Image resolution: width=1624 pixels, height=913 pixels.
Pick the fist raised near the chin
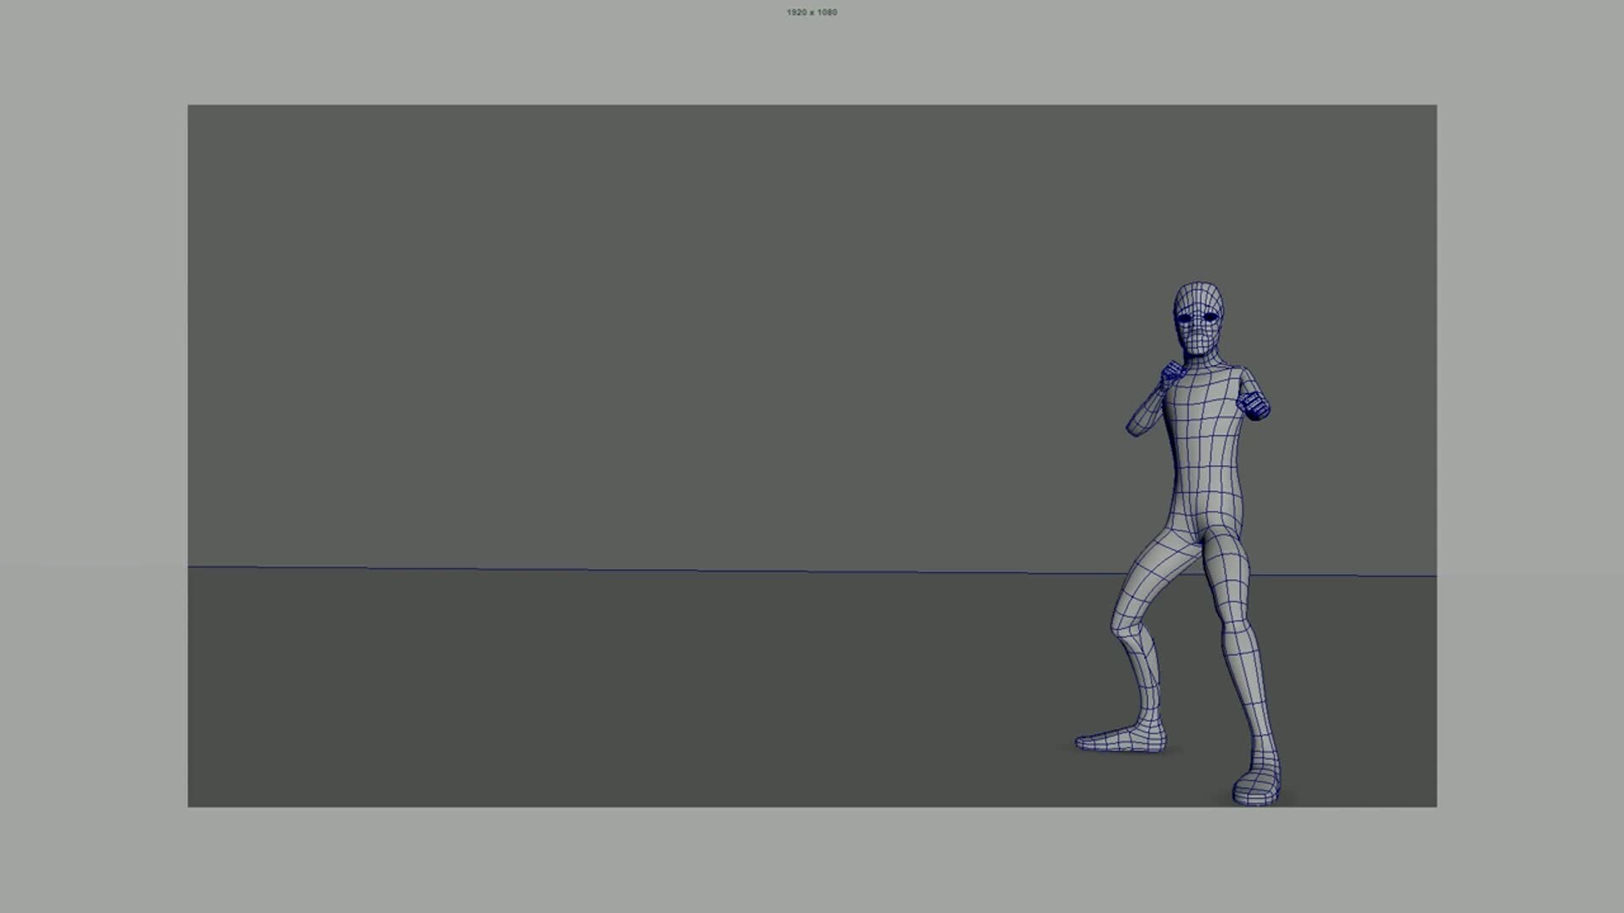pyautogui.click(x=1171, y=373)
